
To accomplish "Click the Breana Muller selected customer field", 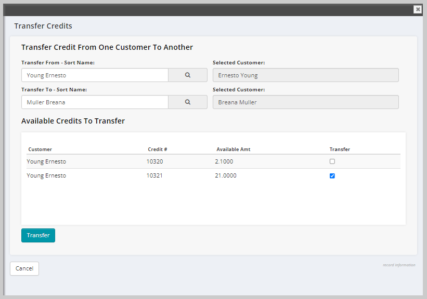I will (305, 102).
